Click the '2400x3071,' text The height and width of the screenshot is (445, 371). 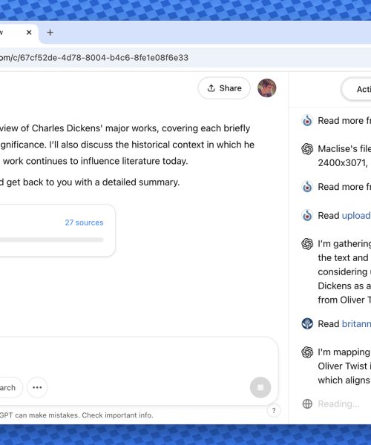click(x=343, y=163)
